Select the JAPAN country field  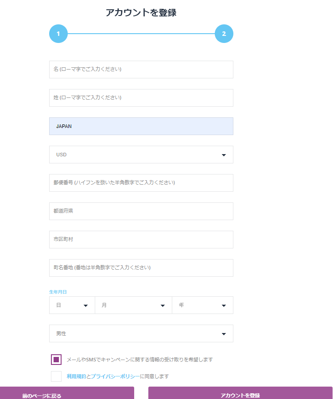pyautogui.click(x=141, y=126)
